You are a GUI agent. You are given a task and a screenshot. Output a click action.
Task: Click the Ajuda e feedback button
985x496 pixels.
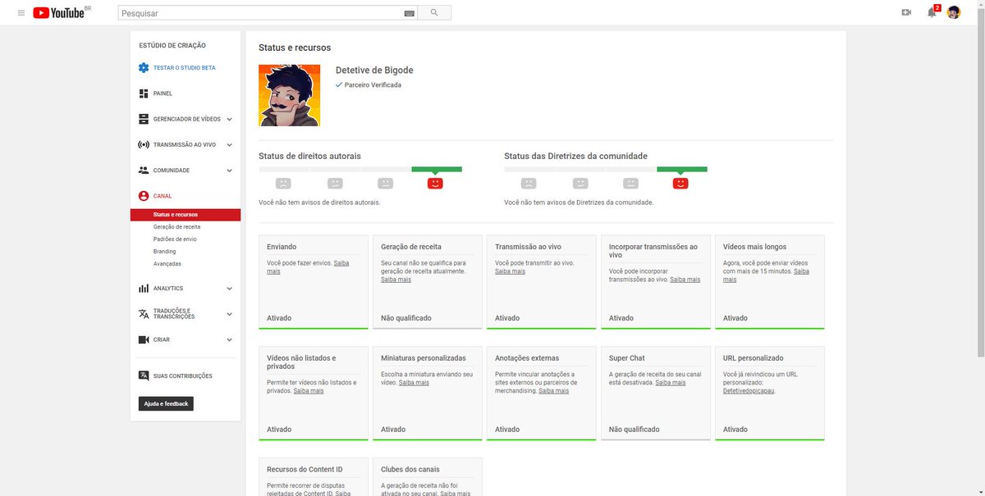coord(166,403)
